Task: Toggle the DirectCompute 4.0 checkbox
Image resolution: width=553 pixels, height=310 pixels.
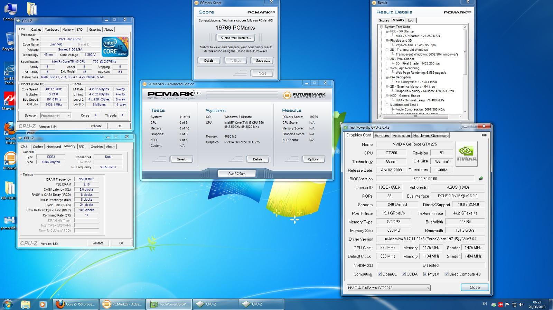Action: (x=447, y=274)
